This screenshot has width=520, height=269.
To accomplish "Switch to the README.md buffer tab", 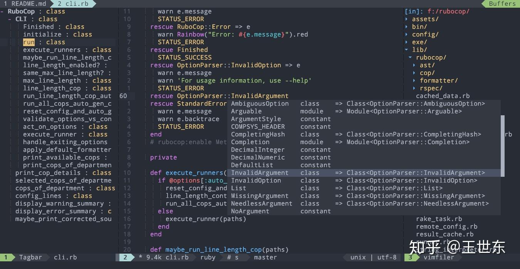I will (25, 3).
